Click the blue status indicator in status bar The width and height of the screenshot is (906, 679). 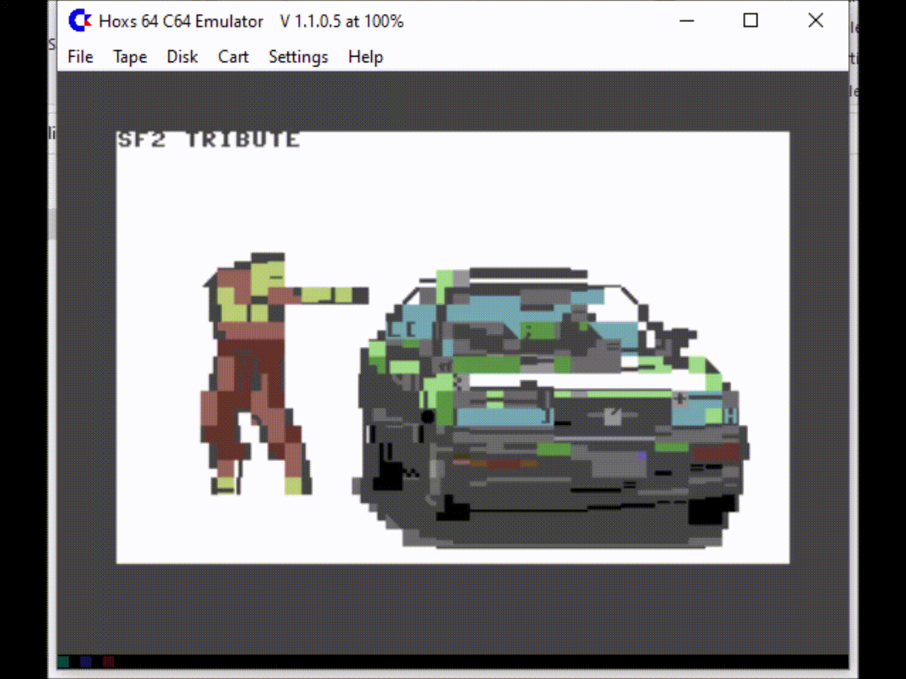click(86, 661)
